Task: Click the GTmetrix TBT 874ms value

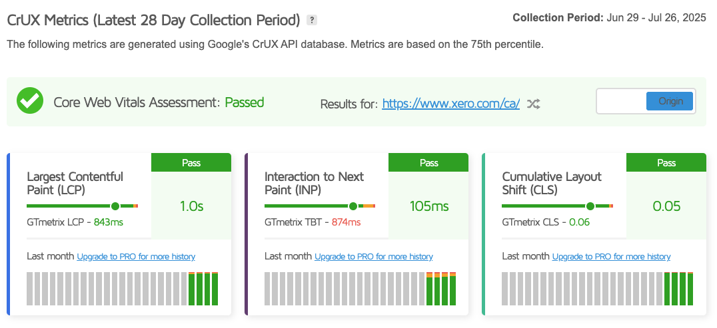Action: [x=346, y=222]
